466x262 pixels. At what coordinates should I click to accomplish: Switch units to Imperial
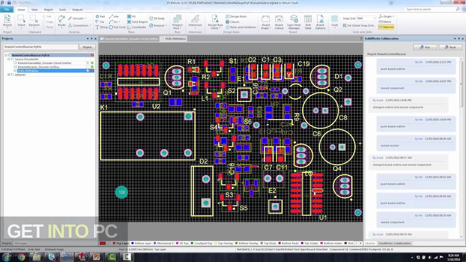(x=386, y=27)
